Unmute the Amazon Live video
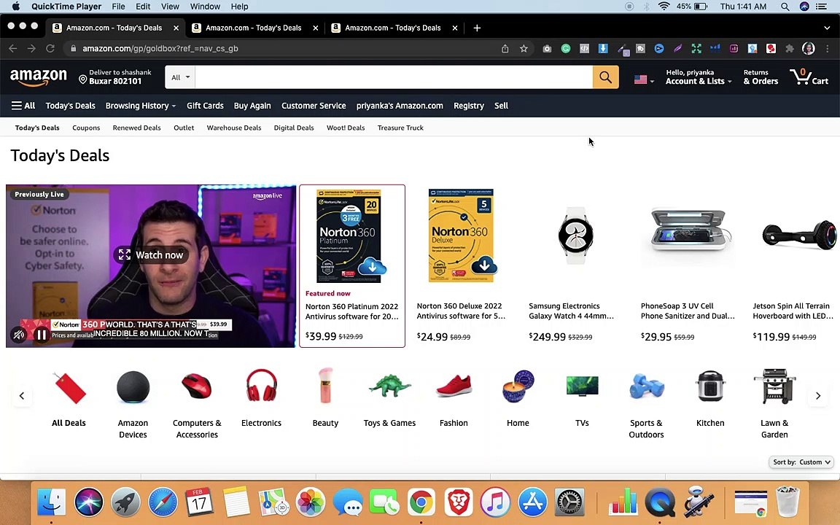840x525 pixels. 19,335
